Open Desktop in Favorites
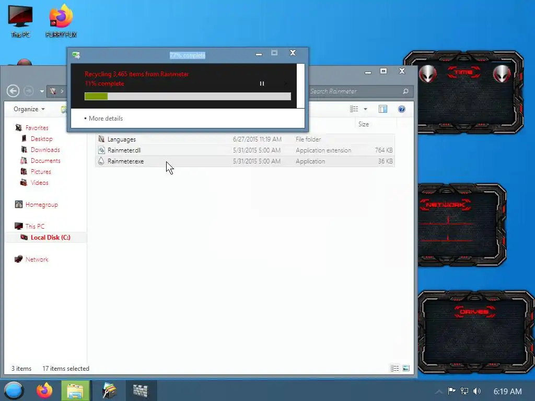 (42, 139)
